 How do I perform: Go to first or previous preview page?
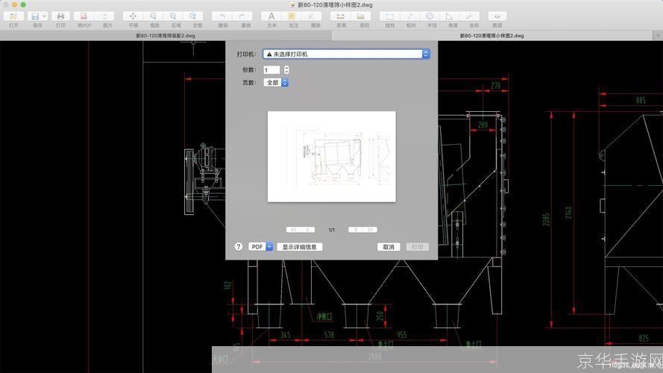coord(301,230)
